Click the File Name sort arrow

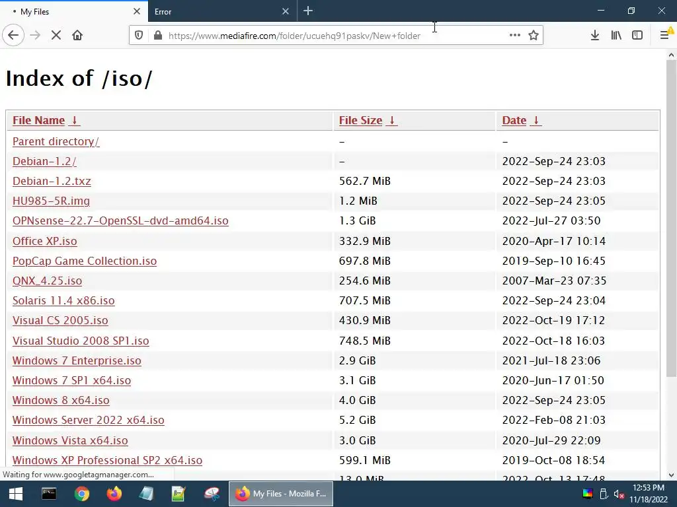tap(74, 120)
